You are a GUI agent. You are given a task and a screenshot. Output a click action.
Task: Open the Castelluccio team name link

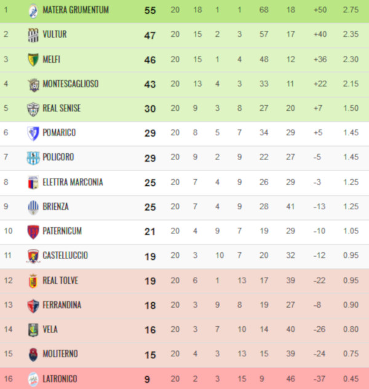tap(65, 255)
